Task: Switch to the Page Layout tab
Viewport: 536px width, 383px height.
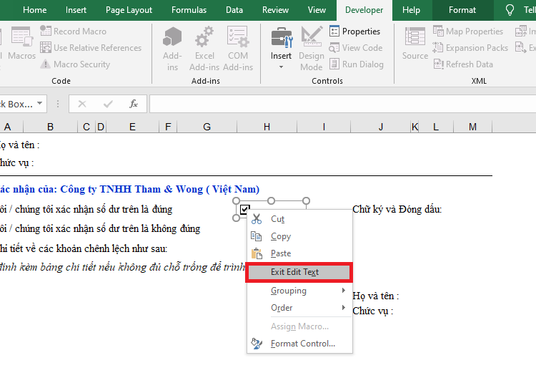Action: point(129,10)
